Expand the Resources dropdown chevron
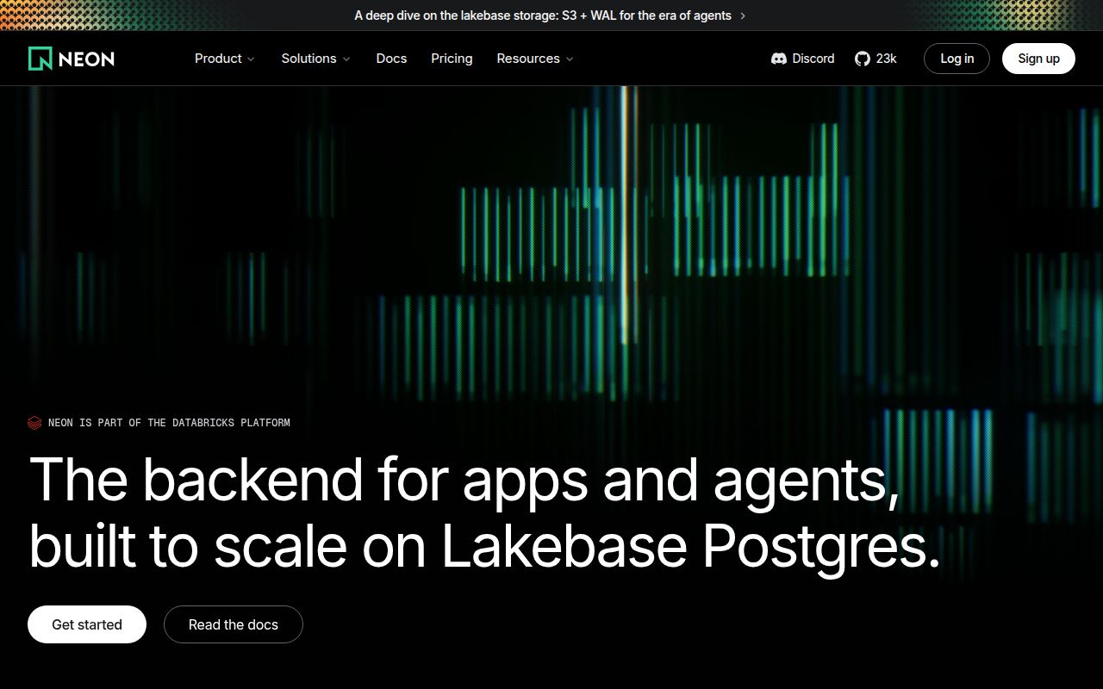Viewport: 1103px width, 689px height. click(x=570, y=59)
